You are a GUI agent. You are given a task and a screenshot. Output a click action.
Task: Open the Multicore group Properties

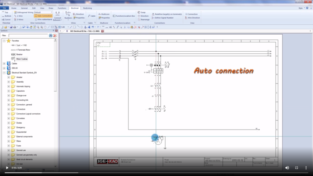coord(104,18)
